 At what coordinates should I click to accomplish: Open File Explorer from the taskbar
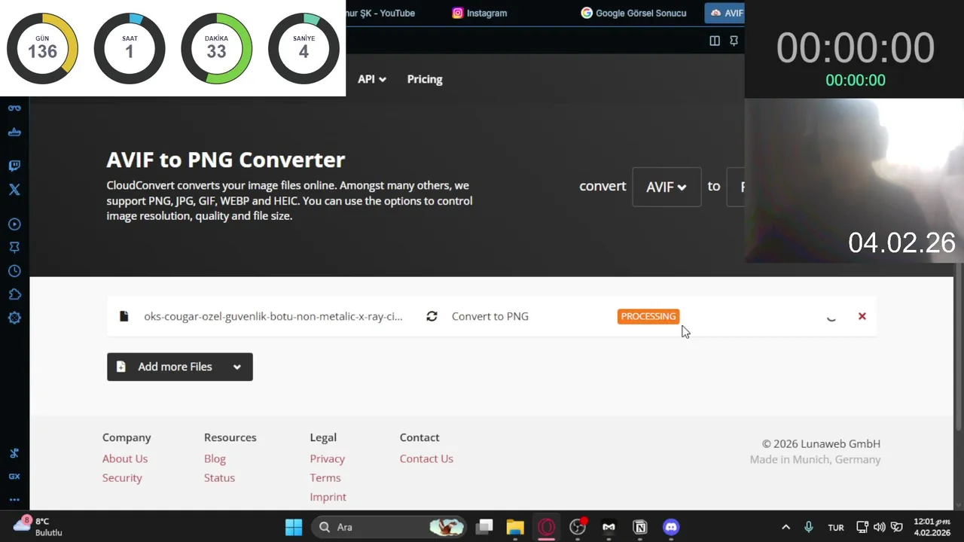515,527
